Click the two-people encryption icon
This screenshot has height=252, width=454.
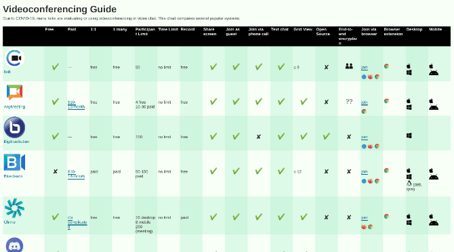(x=349, y=66)
